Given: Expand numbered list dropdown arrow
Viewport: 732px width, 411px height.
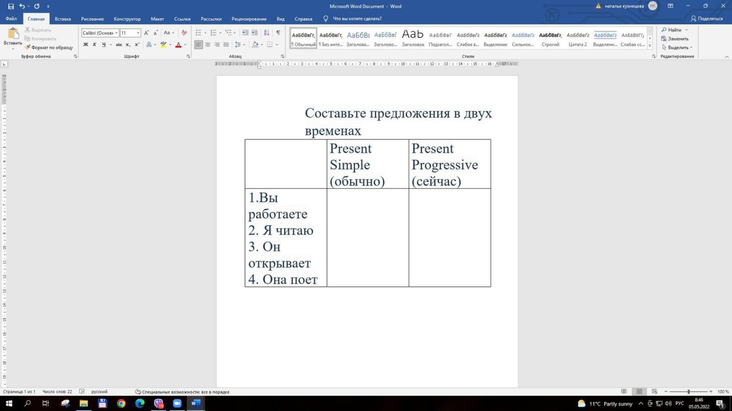Looking at the screenshot, I should 221,33.
